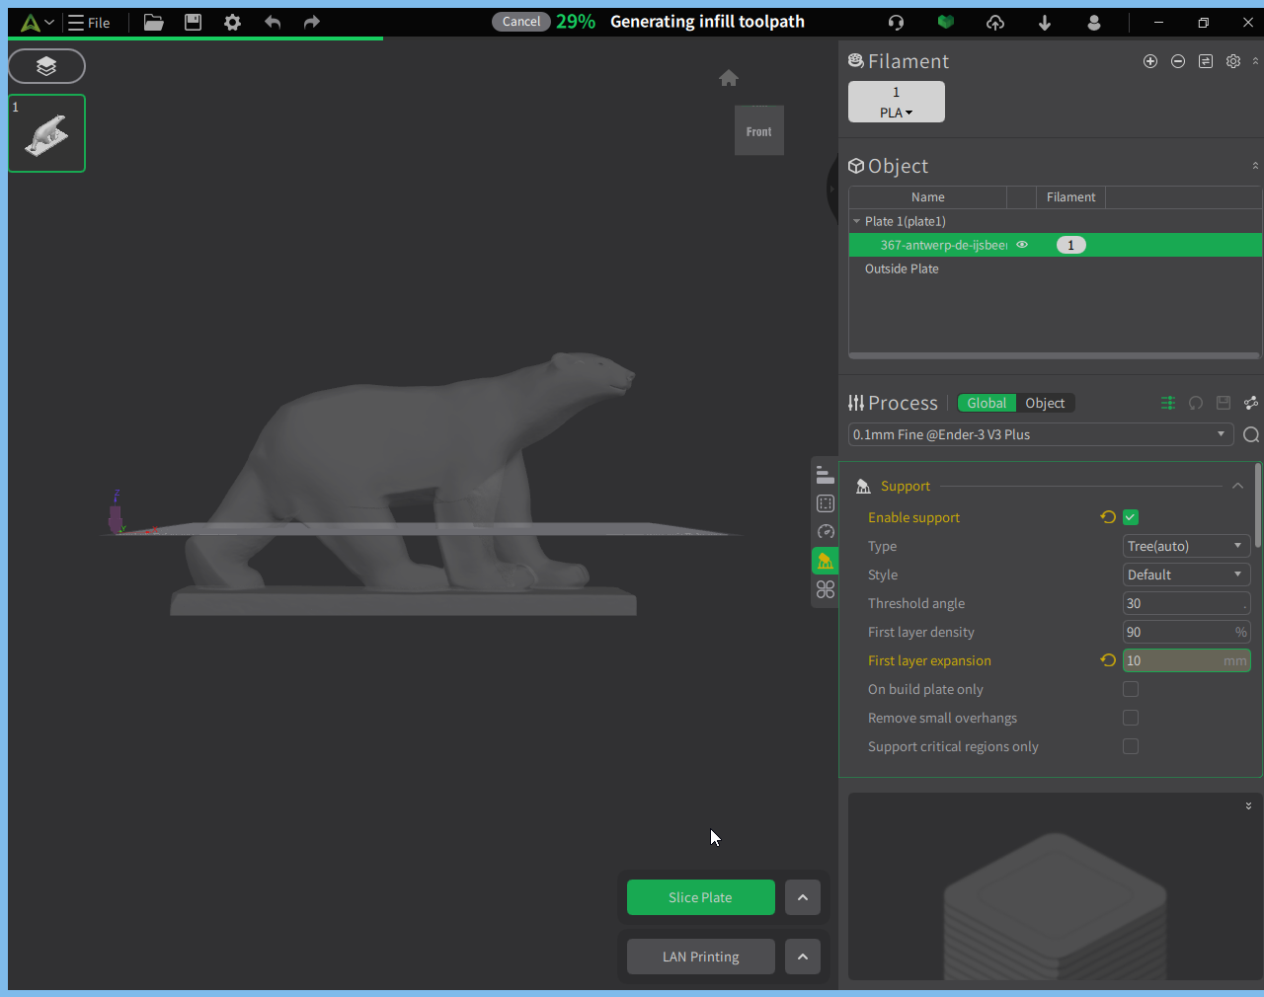Add a filament with the plus icon
Image resolution: width=1264 pixels, height=997 pixels.
click(1150, 61)
